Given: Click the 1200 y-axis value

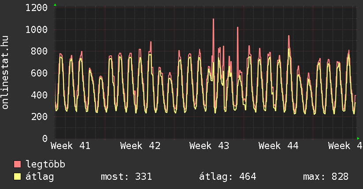Looking at the screenshot, I should pos(37,8).
